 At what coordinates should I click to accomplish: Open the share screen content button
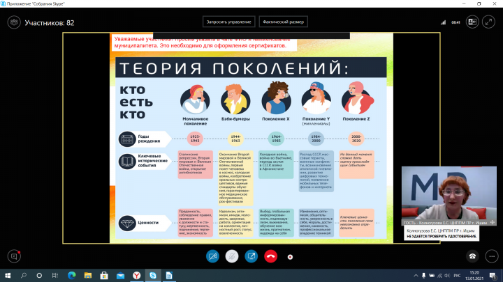tap(251, 256)
